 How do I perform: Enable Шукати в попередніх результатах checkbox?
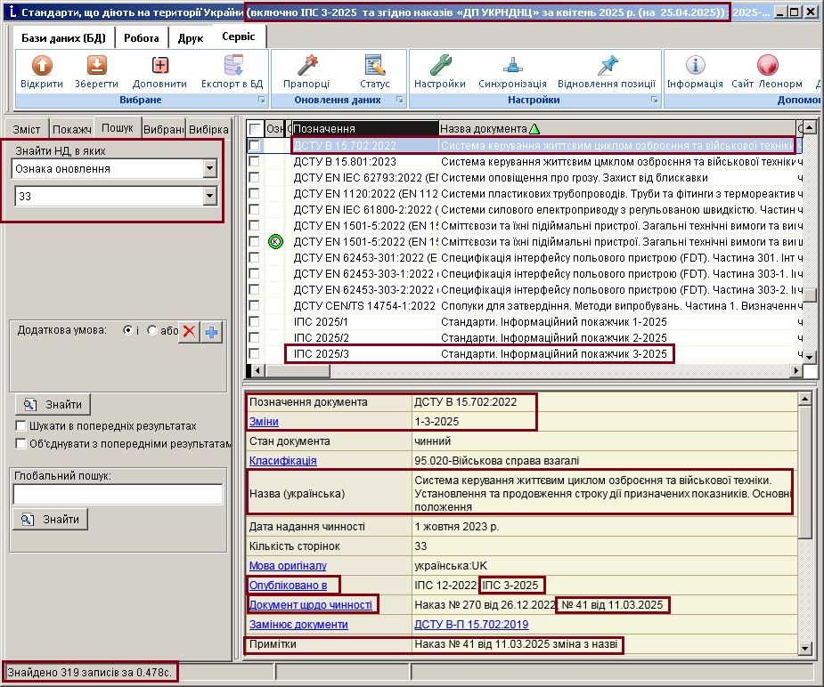pos(21,426)
